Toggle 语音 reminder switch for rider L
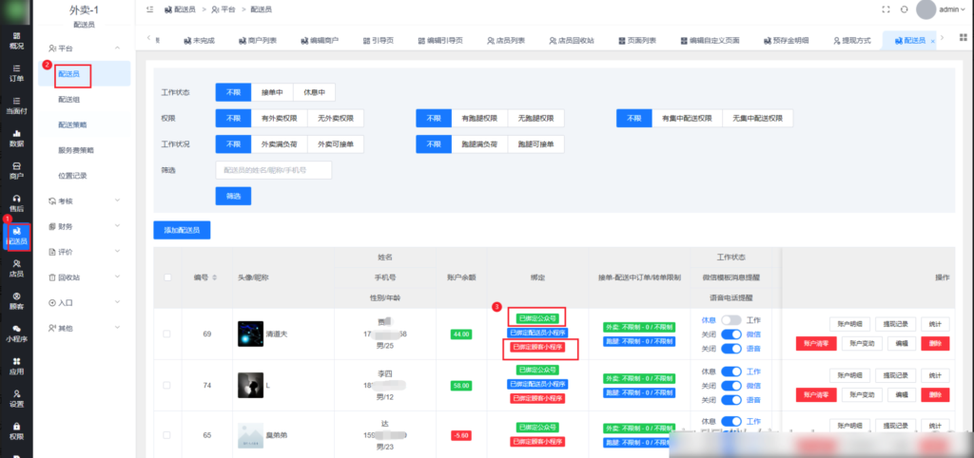 coord(731,400)
